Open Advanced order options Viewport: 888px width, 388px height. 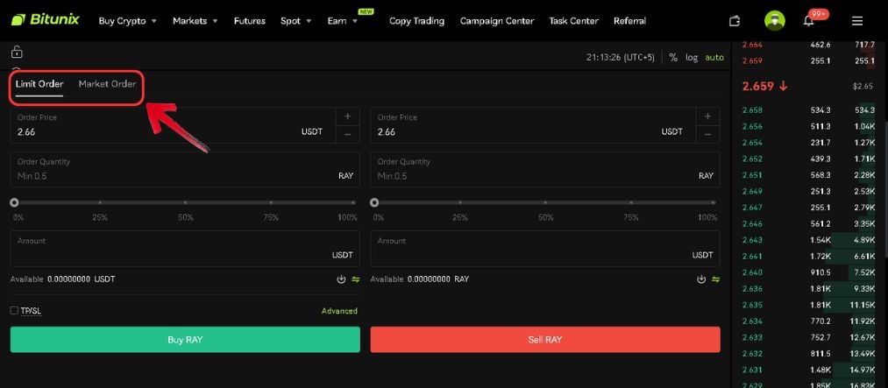pyautogui.click(x=339, y=311)
